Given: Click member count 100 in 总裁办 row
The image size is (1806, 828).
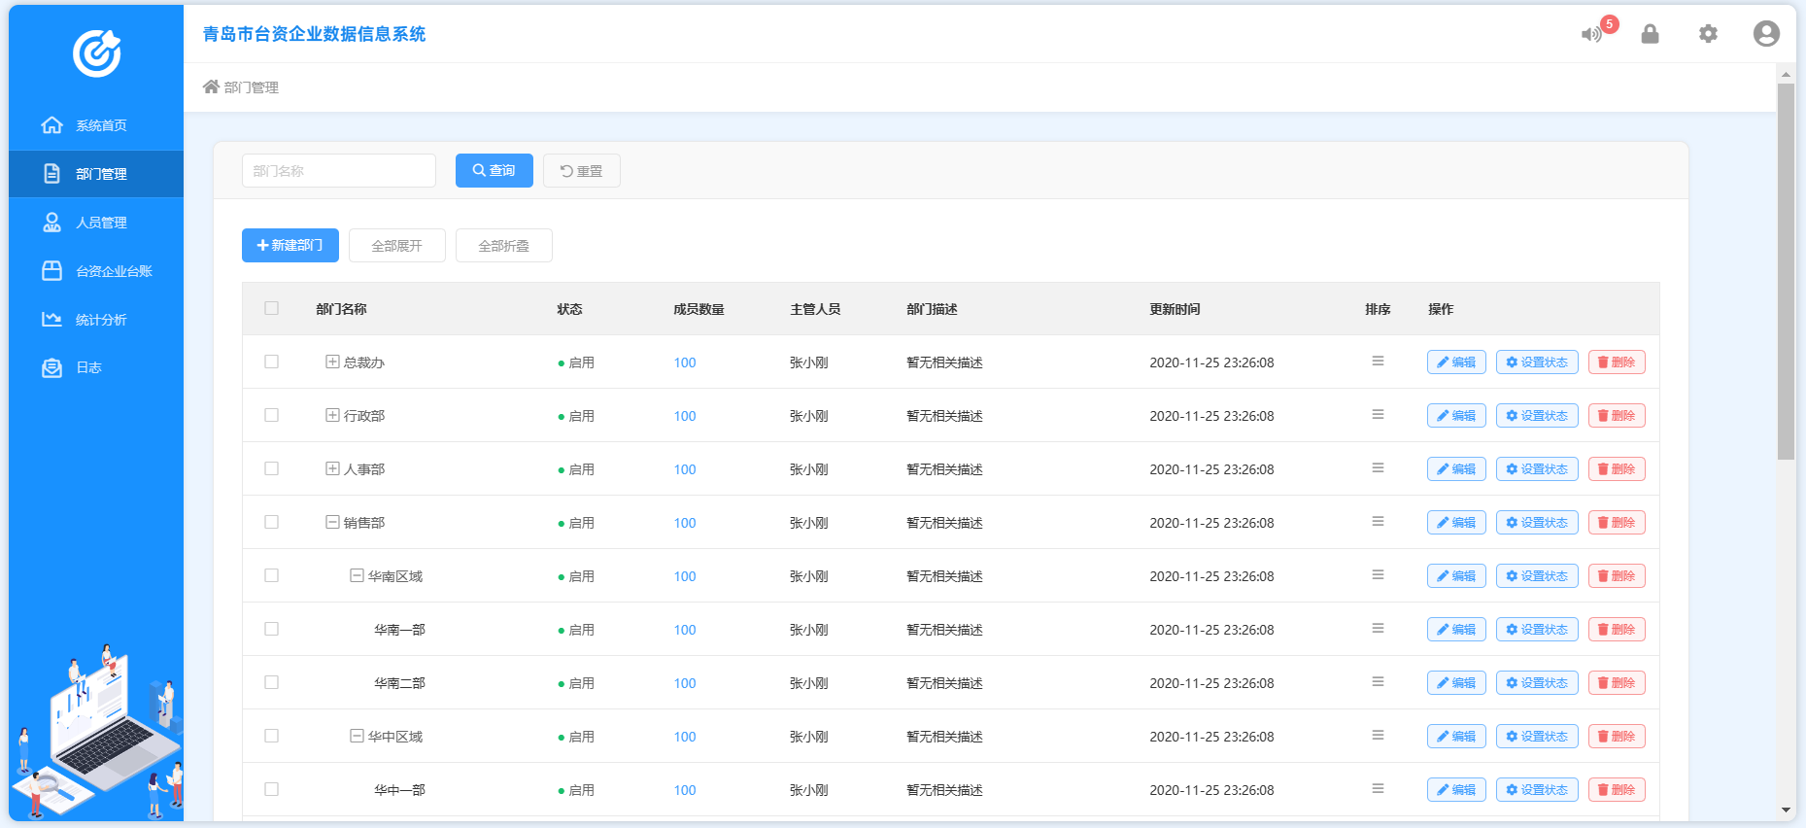Looking at the screenshot, I should (x=685, y=362).
